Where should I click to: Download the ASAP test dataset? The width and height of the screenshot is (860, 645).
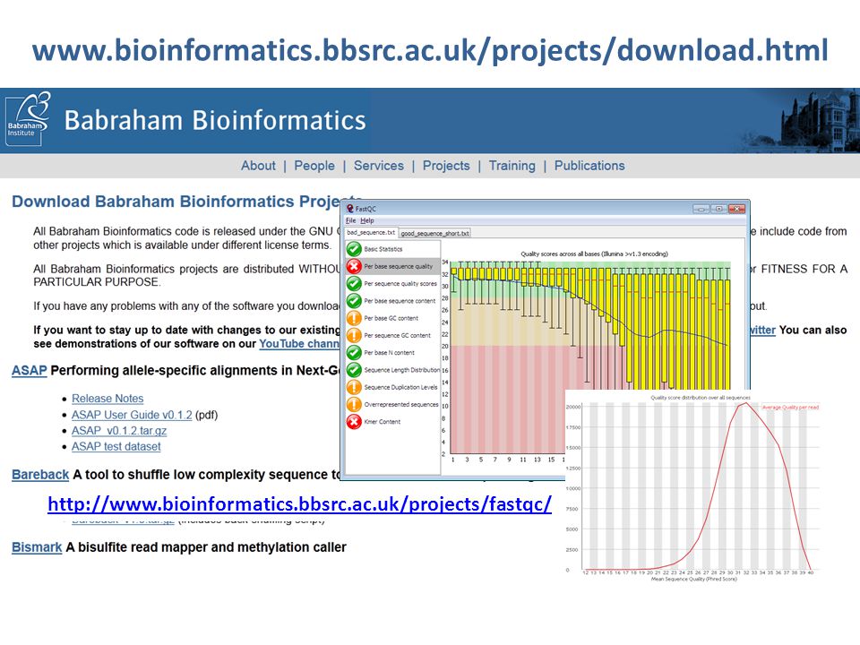(116, 446)
